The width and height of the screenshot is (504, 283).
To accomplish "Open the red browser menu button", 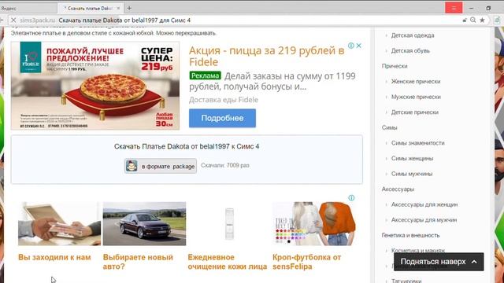I will point(454,8).
